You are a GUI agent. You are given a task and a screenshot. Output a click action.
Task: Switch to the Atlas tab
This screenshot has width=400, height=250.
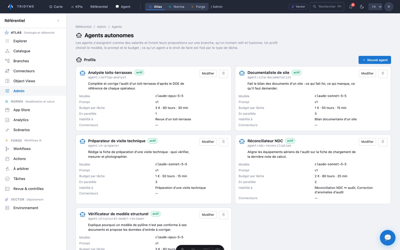[x=155, y=7]
